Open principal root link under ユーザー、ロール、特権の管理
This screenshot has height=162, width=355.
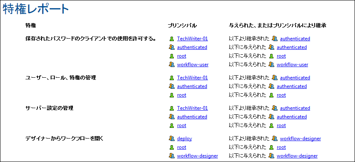point(182,95)
